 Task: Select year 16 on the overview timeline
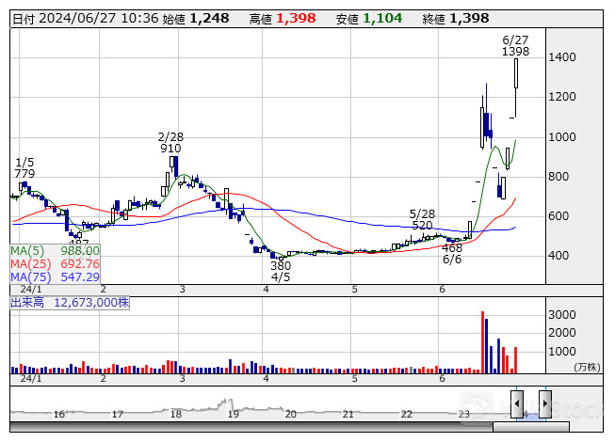[58, 414]
